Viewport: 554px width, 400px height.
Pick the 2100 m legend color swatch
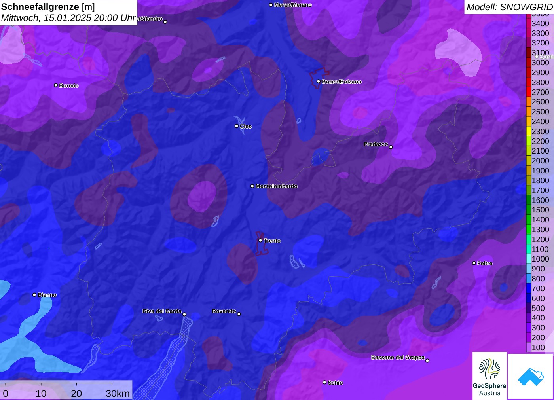click(528, 151)
